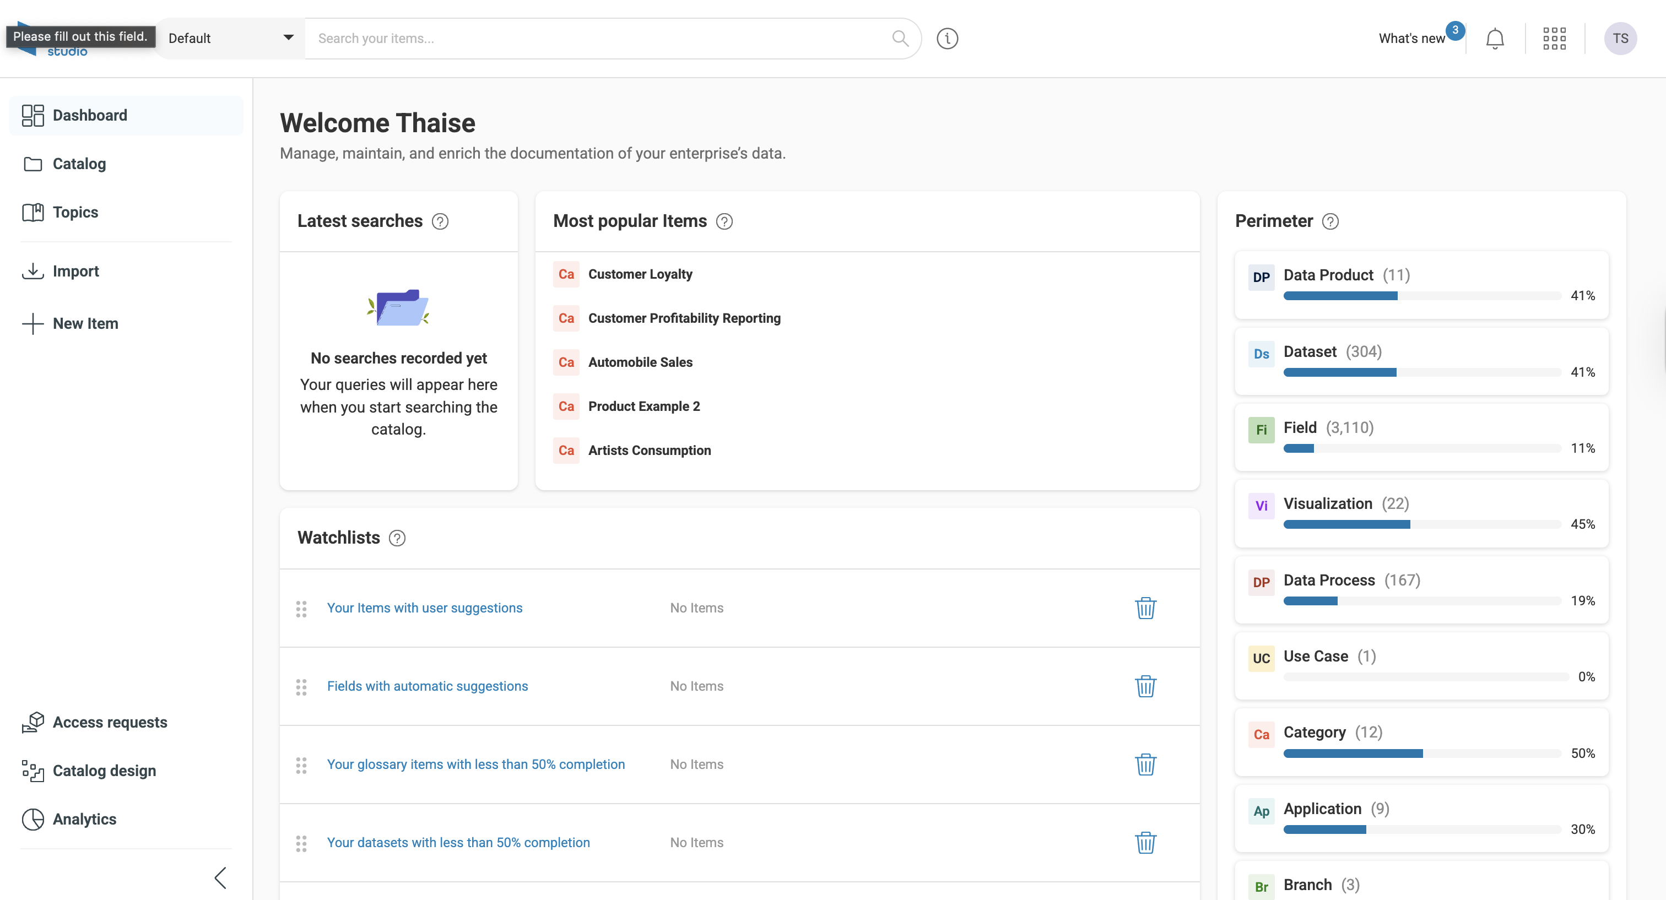Open the Customer Profitability Reporting item
1666x900 pixels.
pos(684,318)
